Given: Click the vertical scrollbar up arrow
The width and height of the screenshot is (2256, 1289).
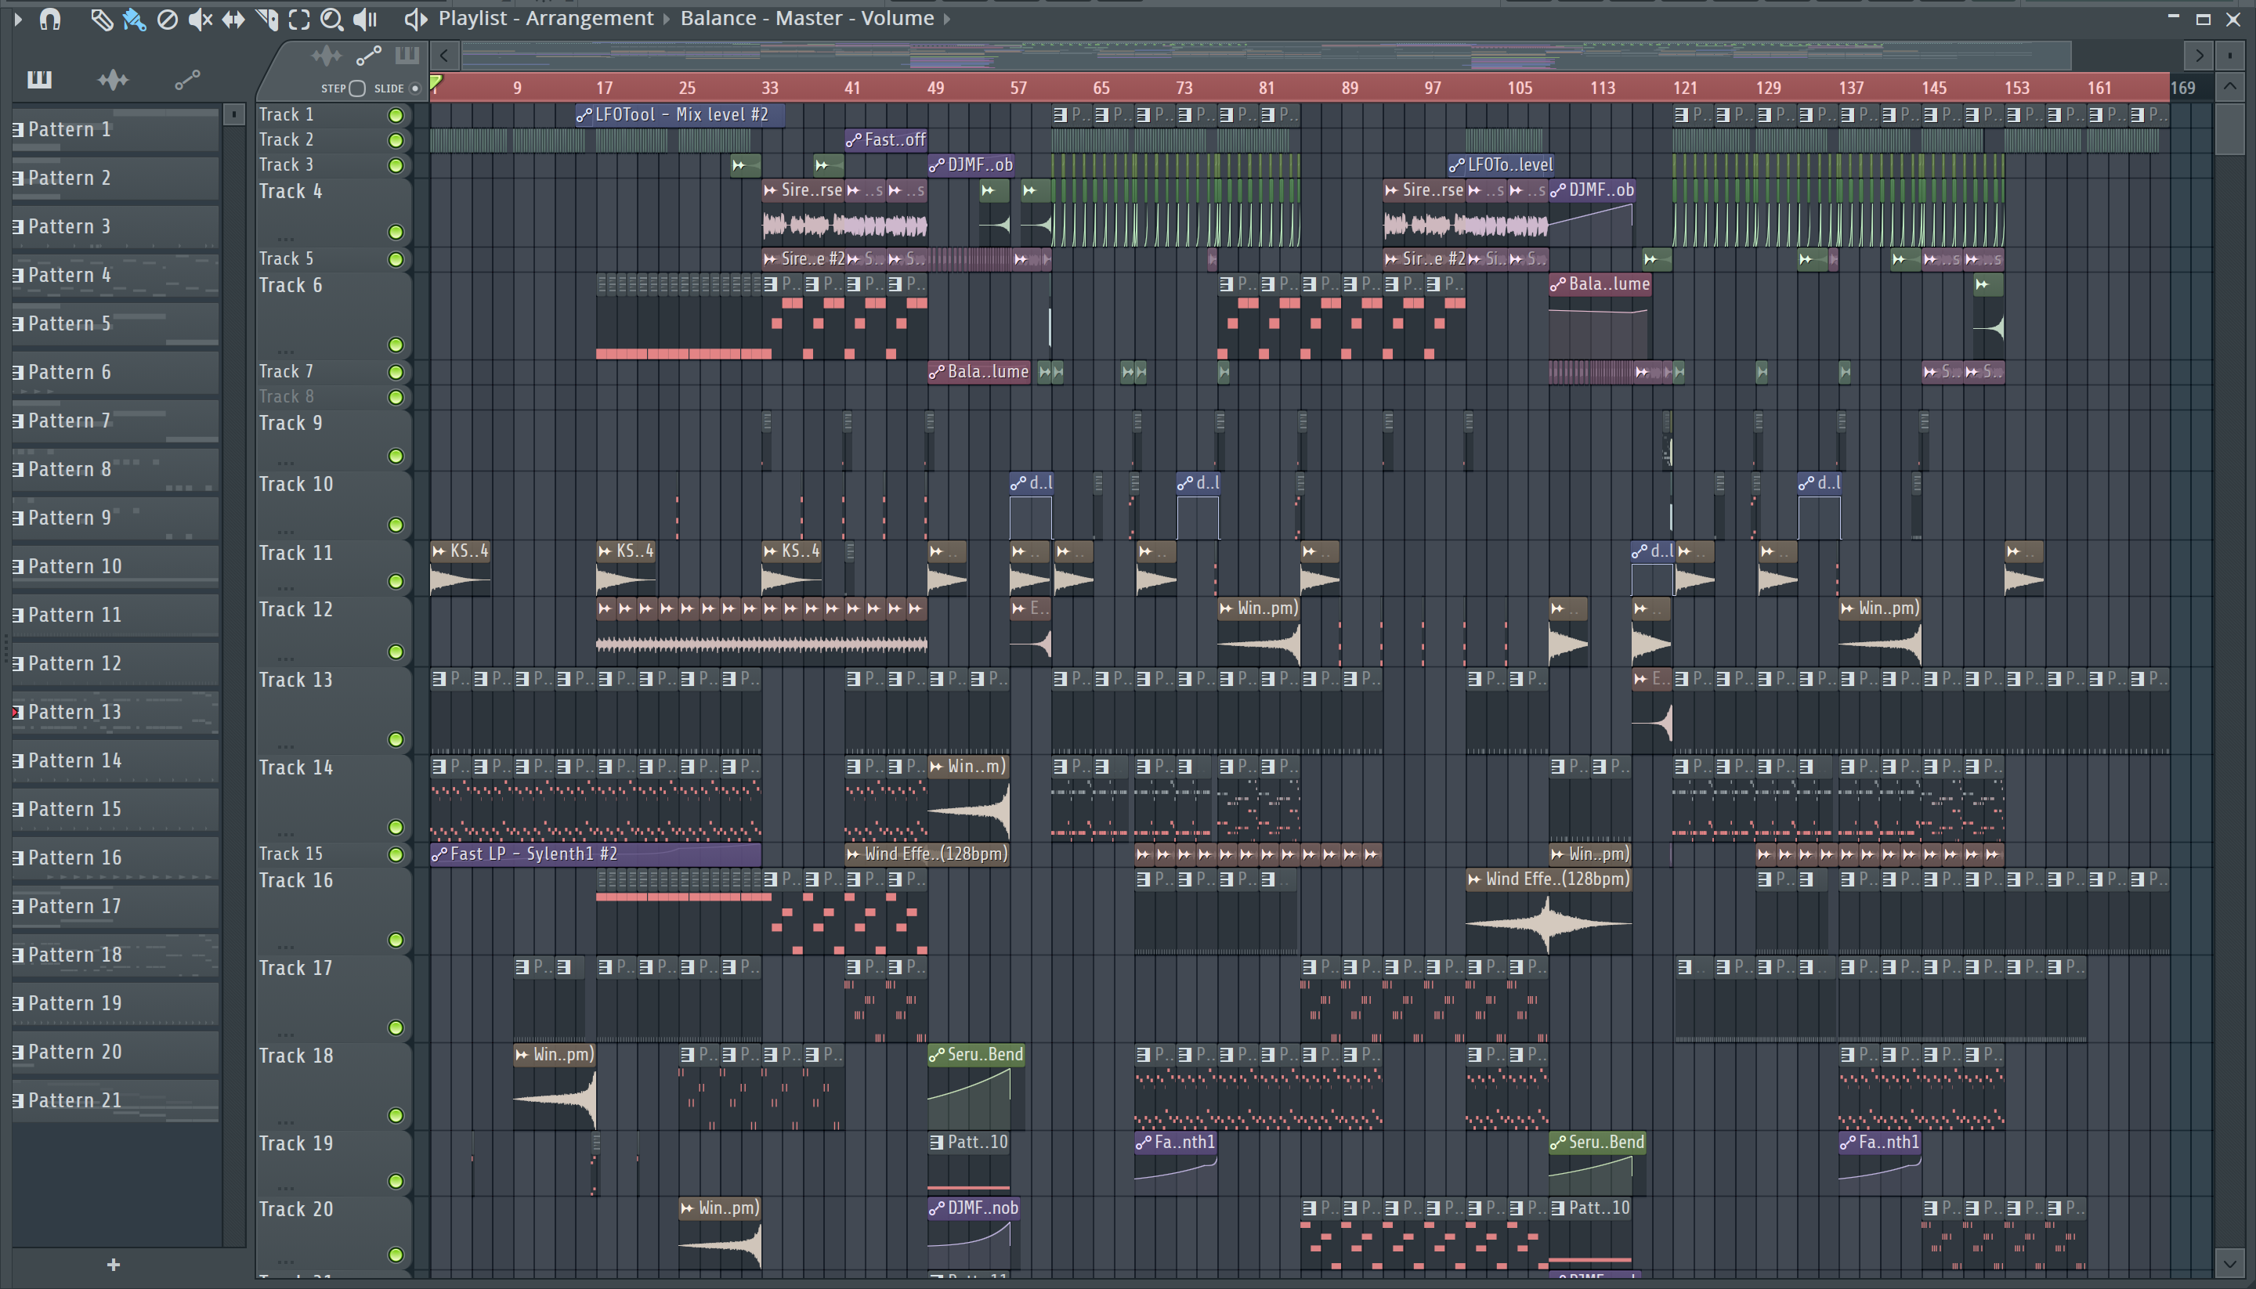Looking at the screenshot, I should pyautogui.click(x=2229, y=87).
